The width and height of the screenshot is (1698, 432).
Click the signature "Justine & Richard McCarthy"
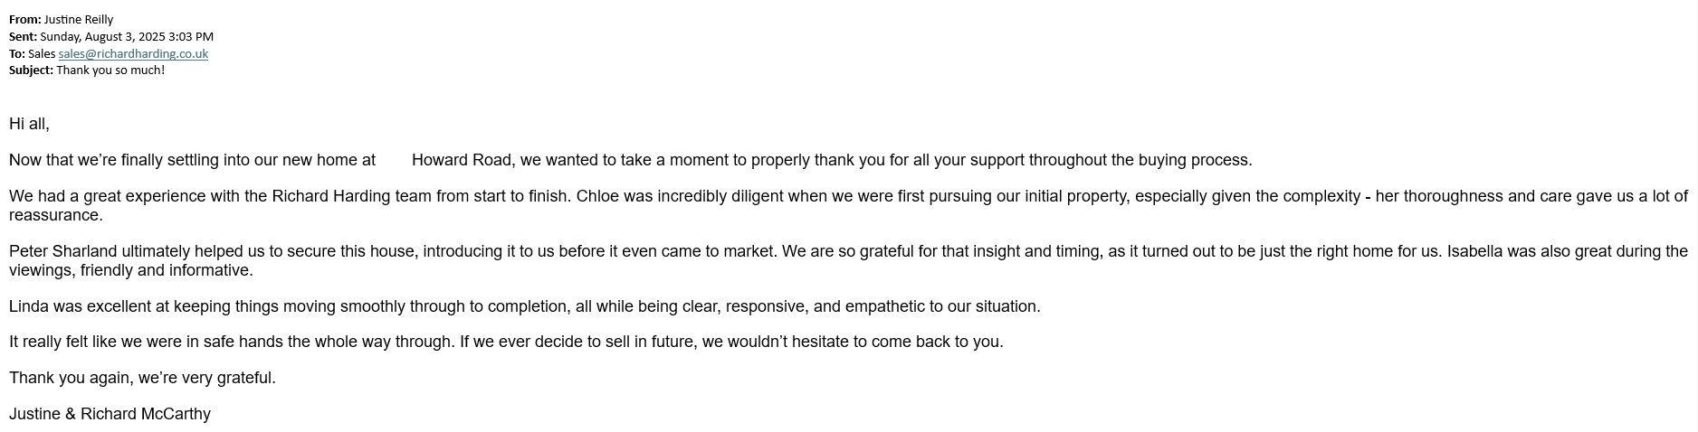tap(110, 415)
